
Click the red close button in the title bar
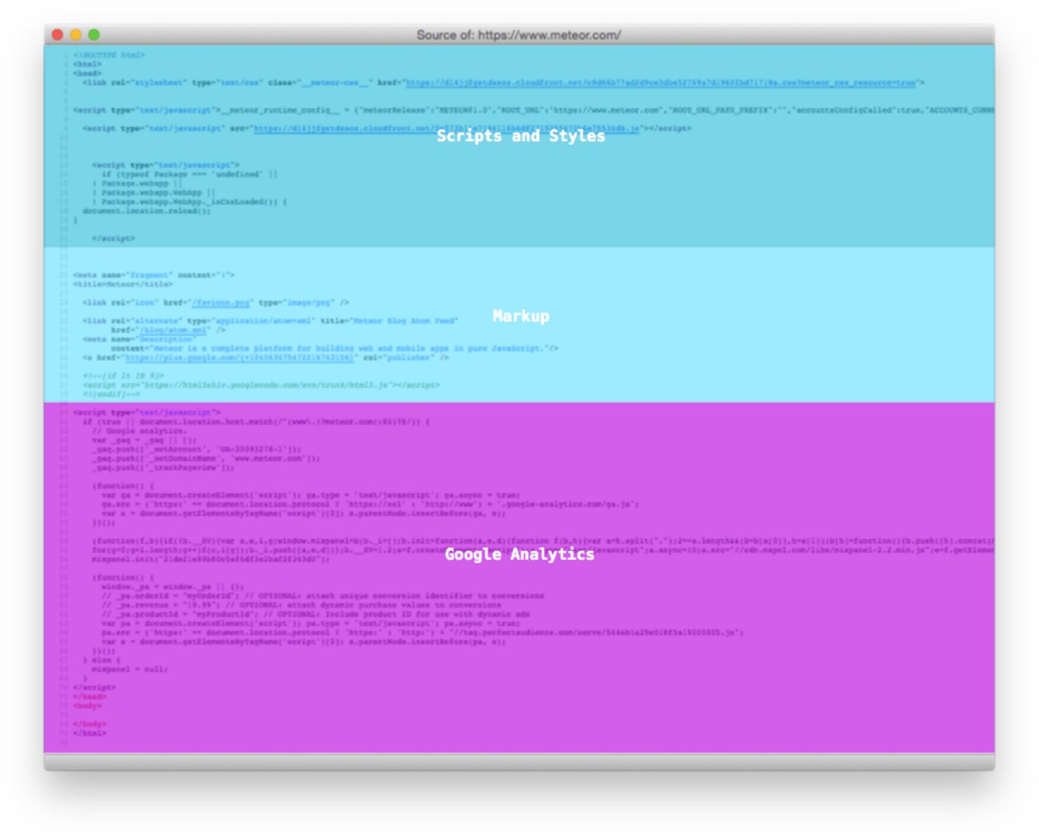(57, 35)
